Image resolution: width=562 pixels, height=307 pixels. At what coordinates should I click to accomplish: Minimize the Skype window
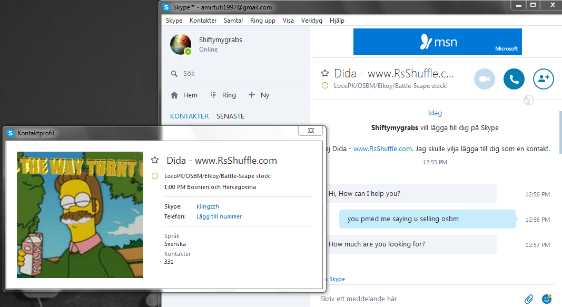[518, 5]
